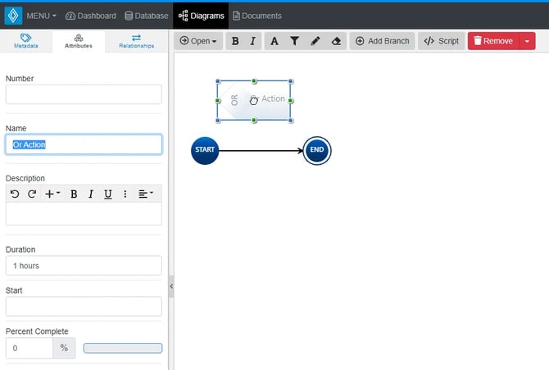Redo in the Description editor
The width and height of the screenshot is (549, 370).
(x=32, y=194)
